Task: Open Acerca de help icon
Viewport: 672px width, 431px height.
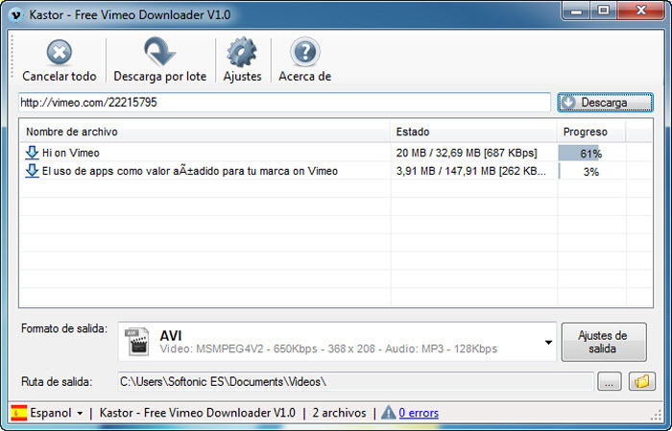Action: tap(304, 53)
